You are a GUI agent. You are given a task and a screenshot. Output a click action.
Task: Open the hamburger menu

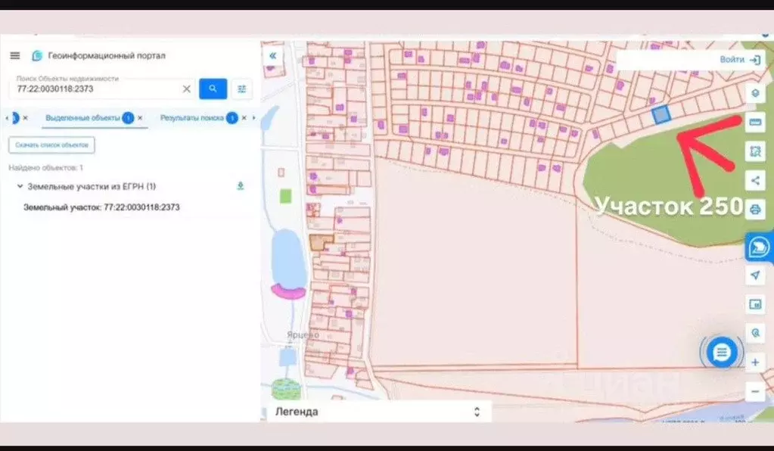[x=15, y=55]
